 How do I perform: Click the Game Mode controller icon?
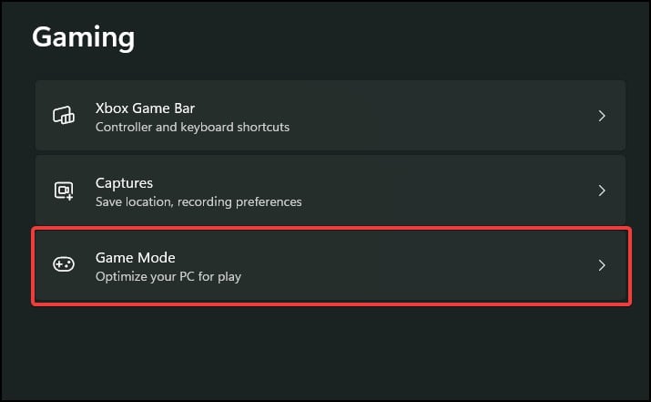pos(64,264)
